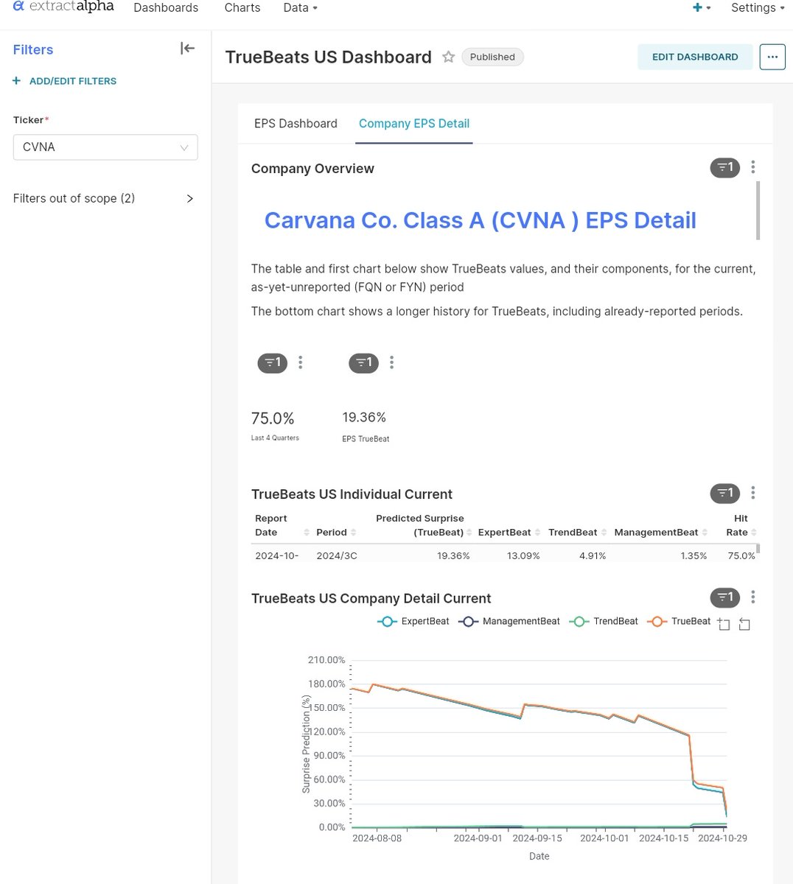
Task: Toggle ExpertBeat series in chart legend
Action: [413, 622]
